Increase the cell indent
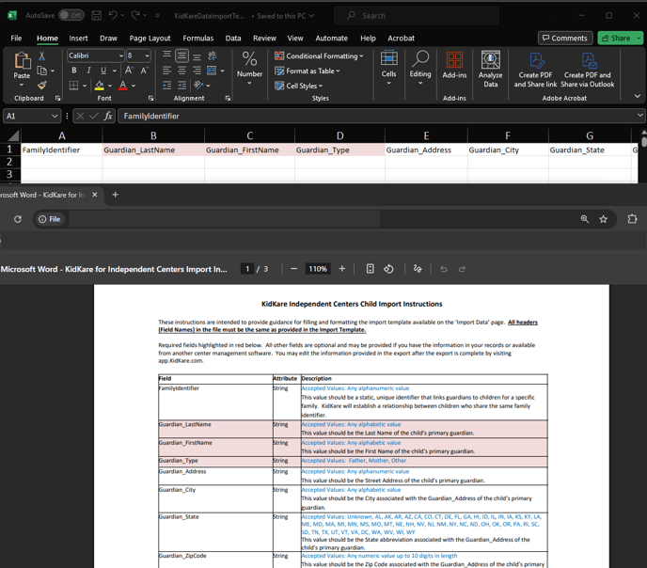 (182, 86)
